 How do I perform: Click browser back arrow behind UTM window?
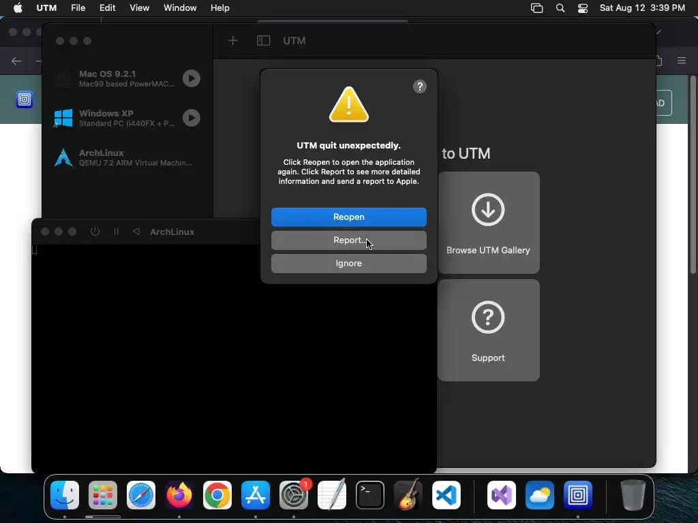16,61
